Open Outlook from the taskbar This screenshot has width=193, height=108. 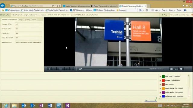tap(24, 105)
